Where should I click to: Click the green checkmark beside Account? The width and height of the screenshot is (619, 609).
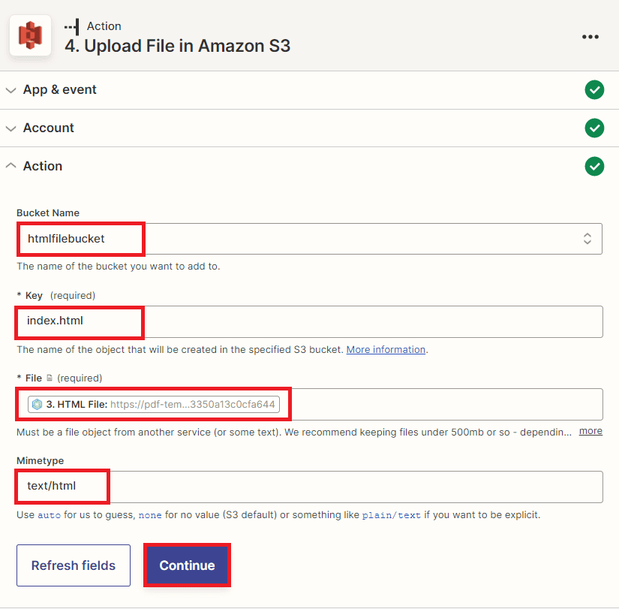(594, 128)
